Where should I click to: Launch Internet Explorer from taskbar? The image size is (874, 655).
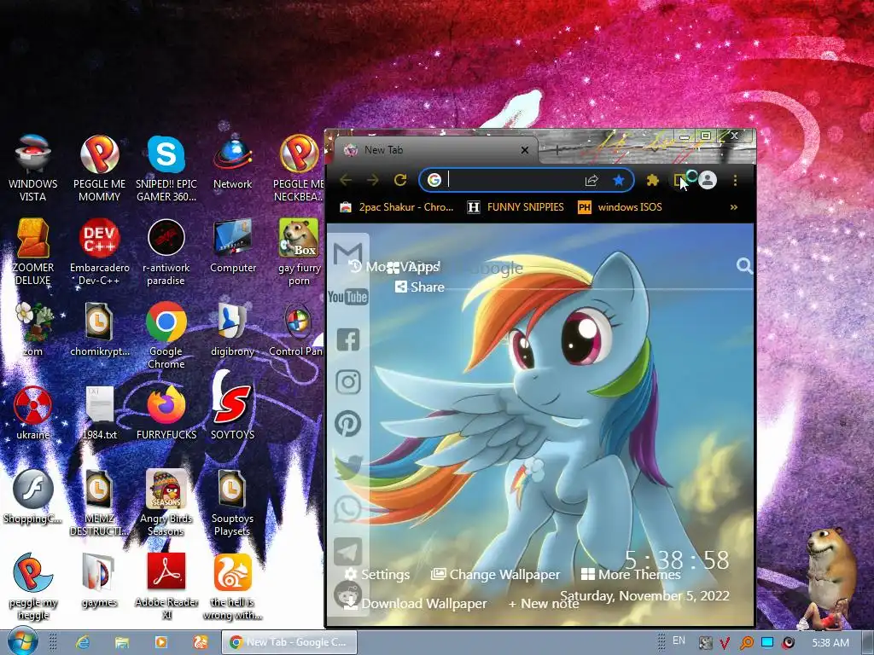click(83, 643)
